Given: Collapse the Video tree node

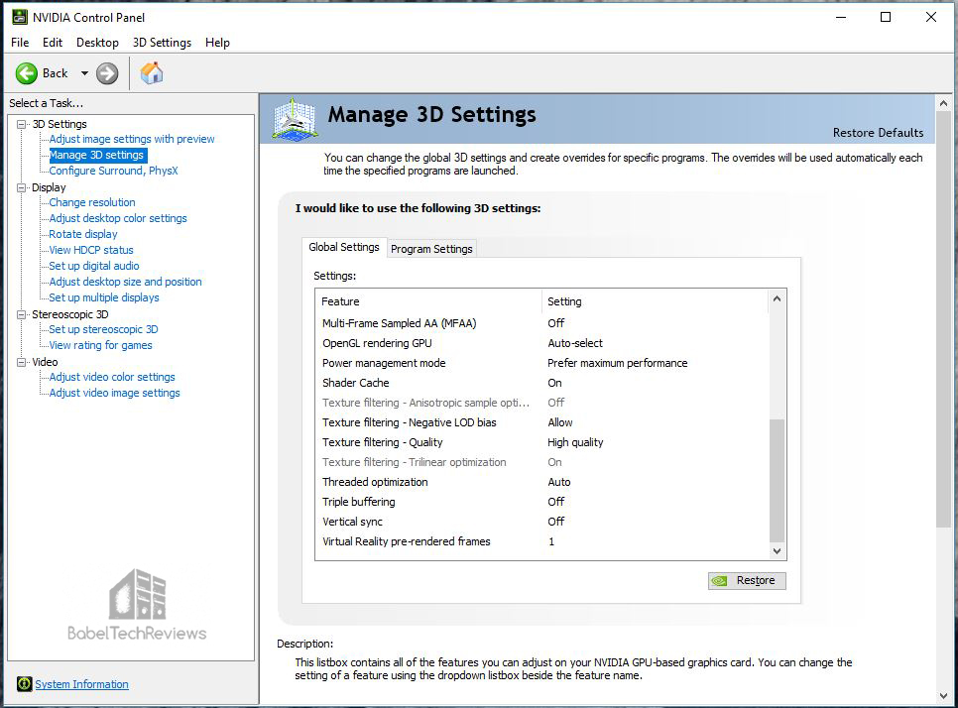Looking at the screenshot, I should pos(22,362).
